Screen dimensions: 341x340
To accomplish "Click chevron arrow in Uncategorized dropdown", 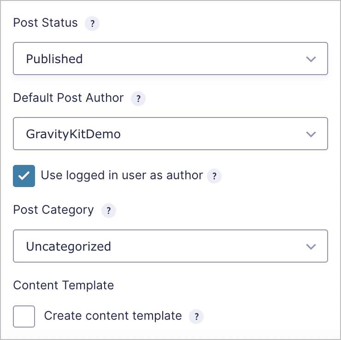I will tap(311, 246).
